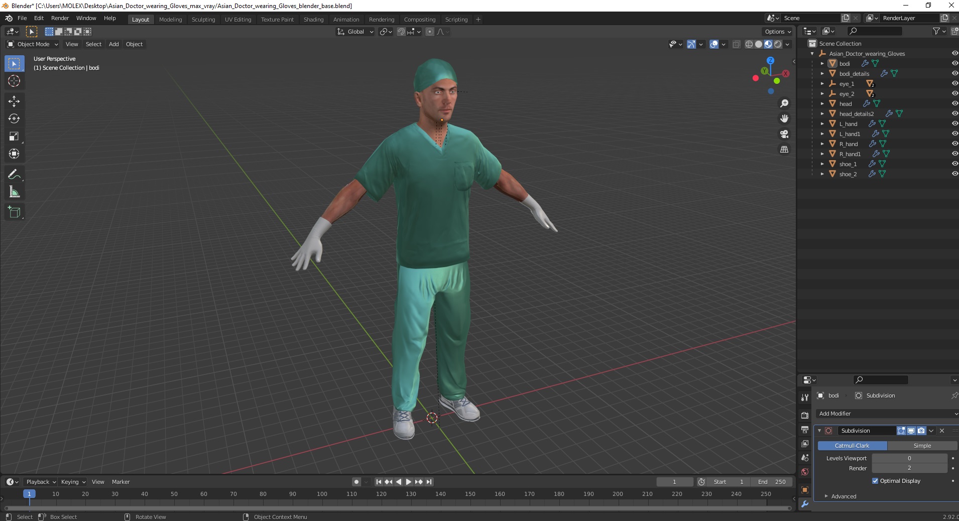Jump to timeline end button
The height and width of the screenshot is (521, 959).
(x=429, y=482)
